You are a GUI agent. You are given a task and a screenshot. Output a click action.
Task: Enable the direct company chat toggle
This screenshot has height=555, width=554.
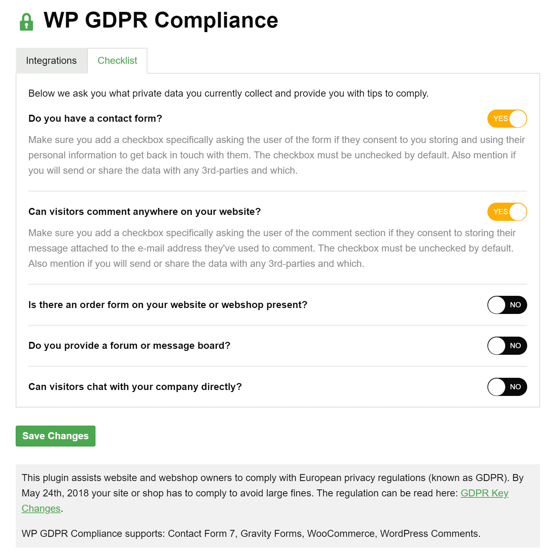click(x=507, y=387)
